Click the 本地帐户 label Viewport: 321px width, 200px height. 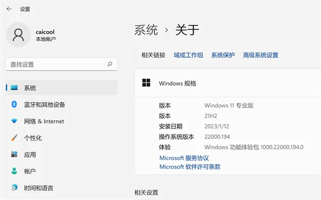(x=45, y=39)
